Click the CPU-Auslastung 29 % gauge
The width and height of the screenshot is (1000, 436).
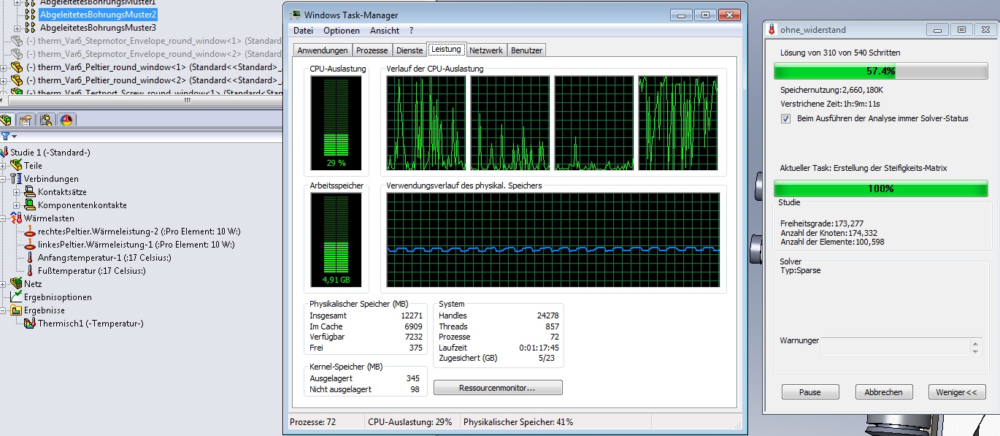pos(336,122)
